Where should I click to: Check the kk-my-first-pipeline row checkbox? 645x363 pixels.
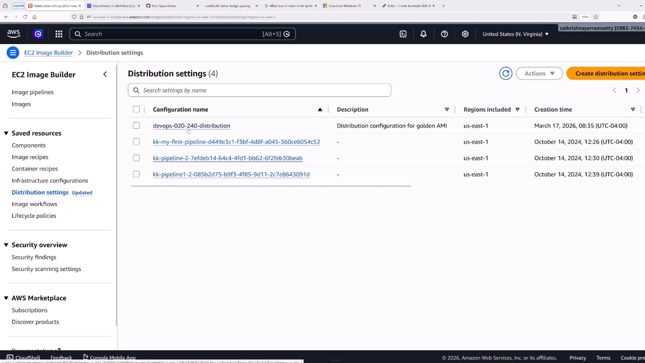136,142
